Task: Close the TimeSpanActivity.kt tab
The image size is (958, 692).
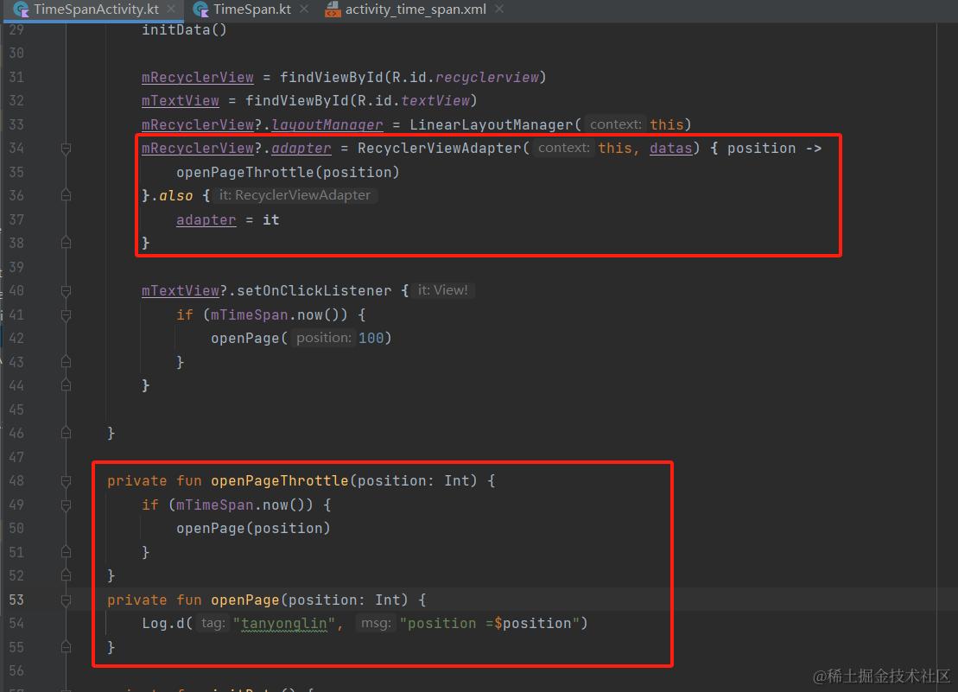Action: click(171, 10)
